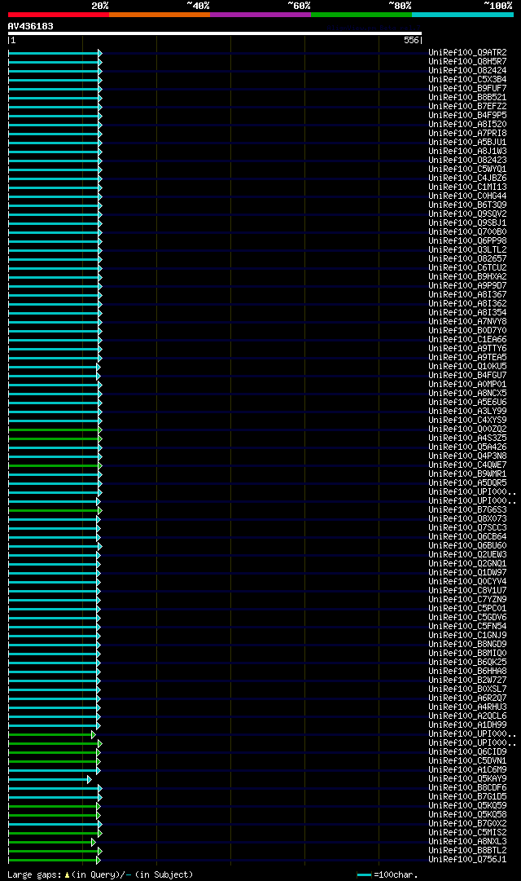Open hit UniRef100_C5X3B4
This screenshot has height=881, width=521.
point(467,80)
